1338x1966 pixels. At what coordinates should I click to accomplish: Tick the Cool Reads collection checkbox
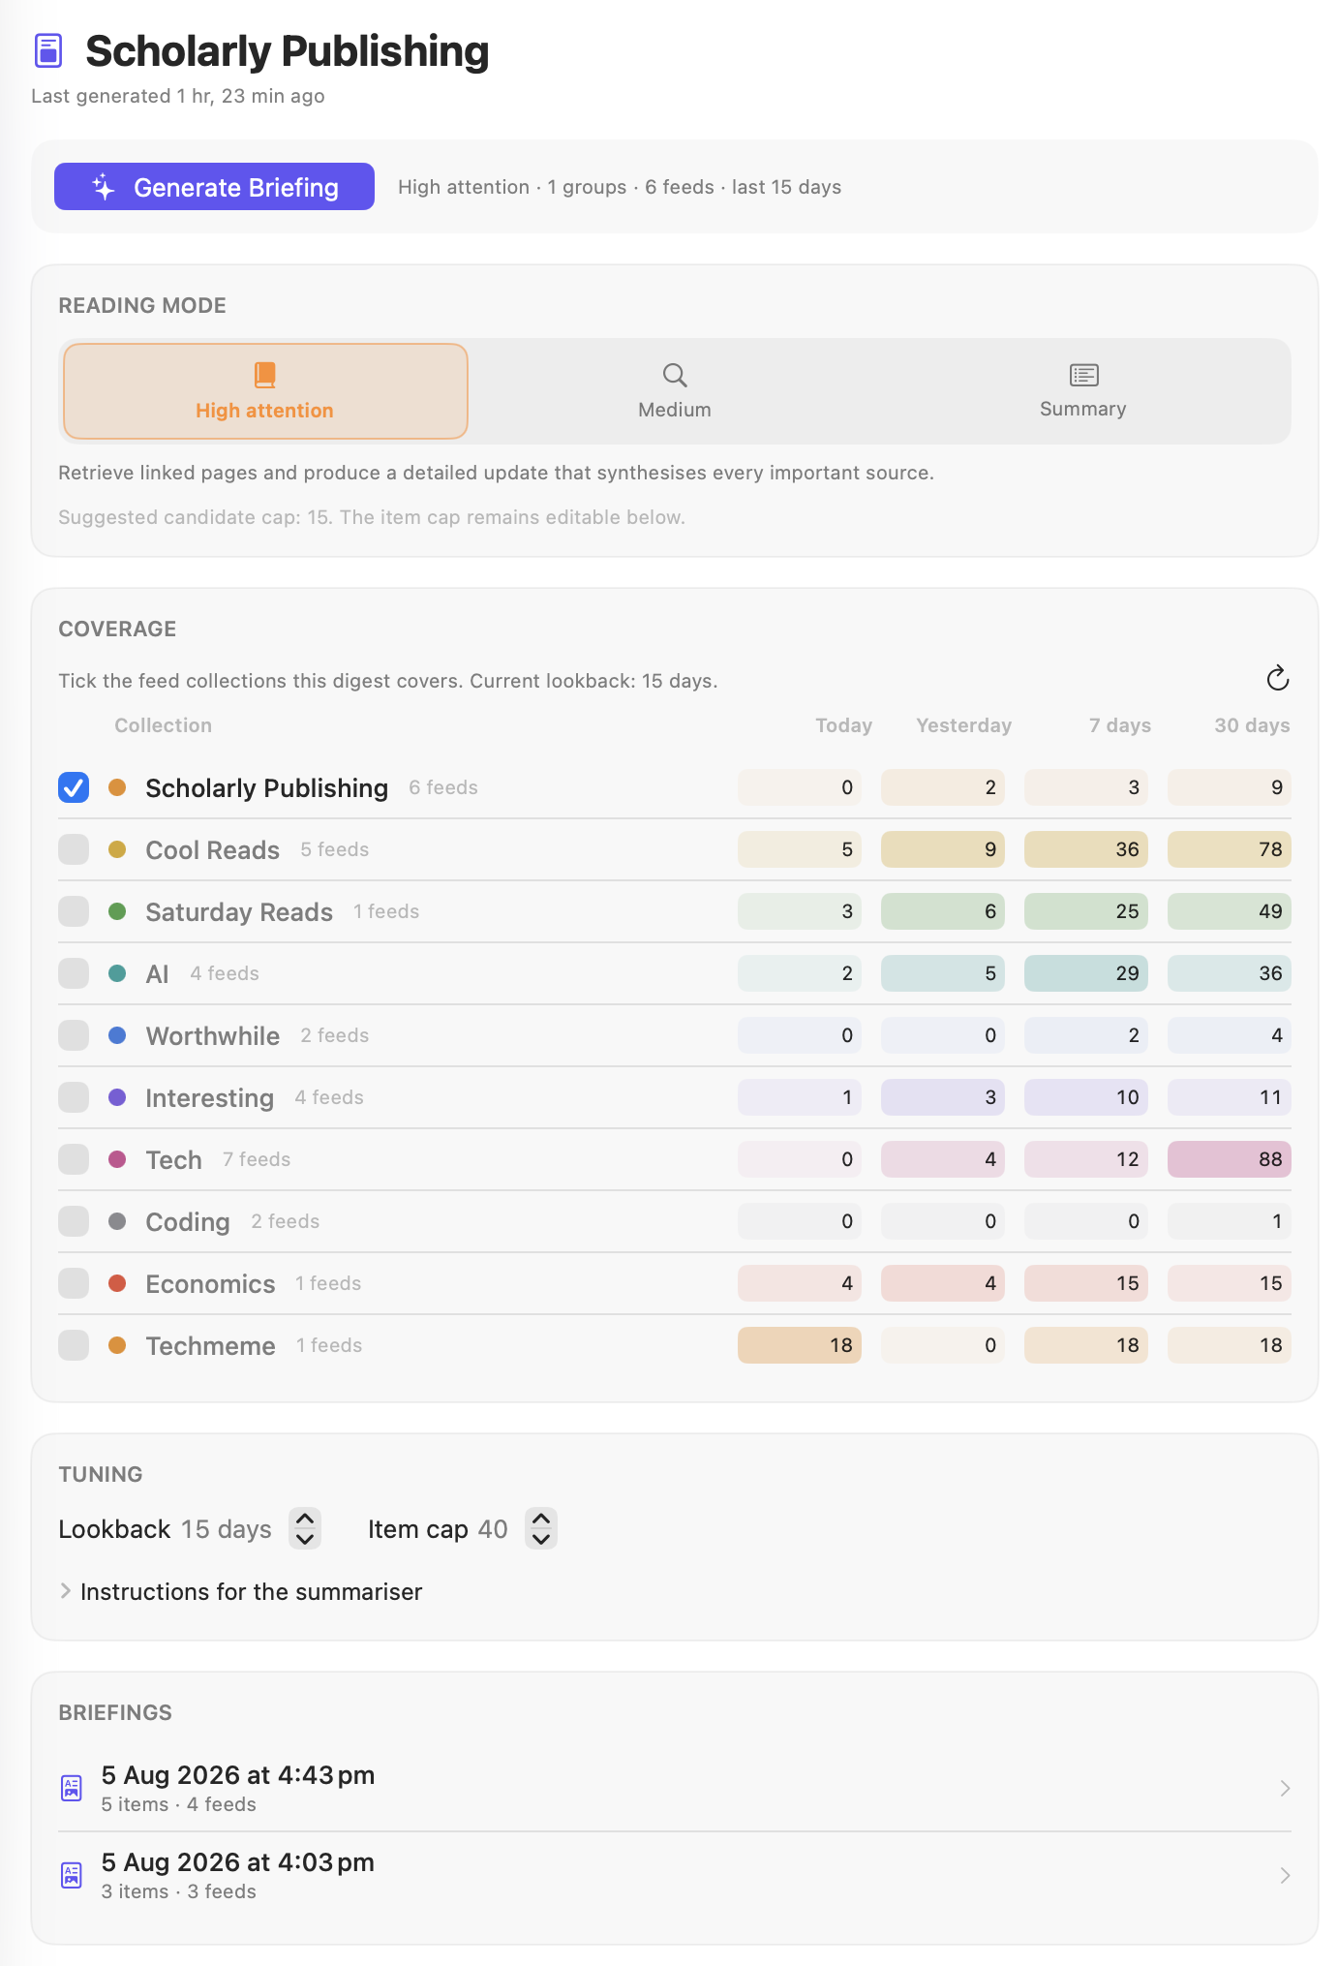[x=74, y=849]
